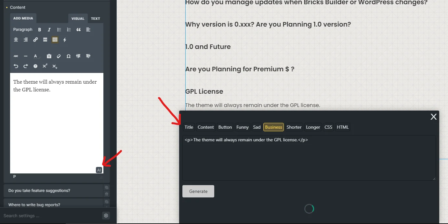Screen dimensions: 448x224
Task: Toggle the editor's Toolbar Toggle button
Action: click(x=55, y=40)
